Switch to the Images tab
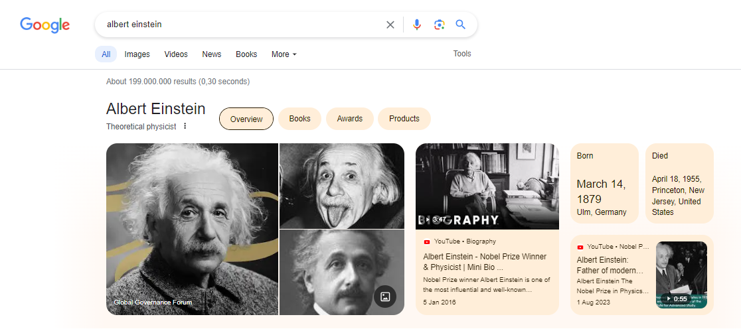Viewport: 741px width, 333px height. (x=137, y=54)
